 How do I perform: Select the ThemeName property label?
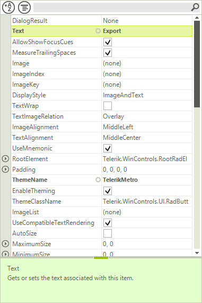point(30,180)
